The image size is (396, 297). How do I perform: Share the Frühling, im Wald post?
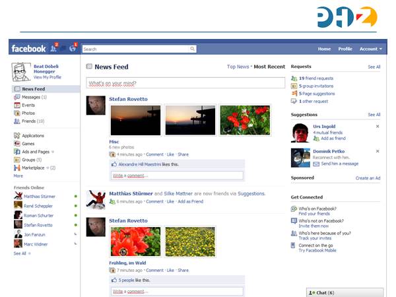point(183,270)
